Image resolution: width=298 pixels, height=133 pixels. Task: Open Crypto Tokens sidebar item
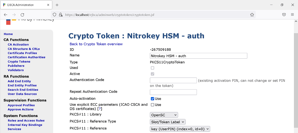pos(19,62)
